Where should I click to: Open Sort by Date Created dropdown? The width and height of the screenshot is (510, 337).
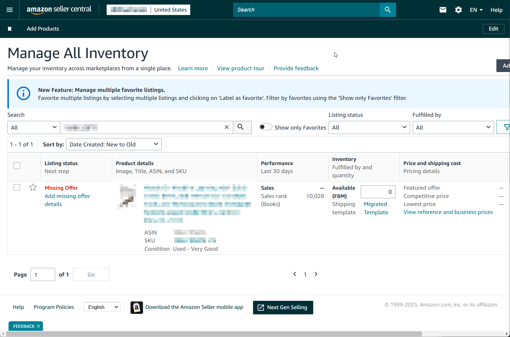coord(114,144)
